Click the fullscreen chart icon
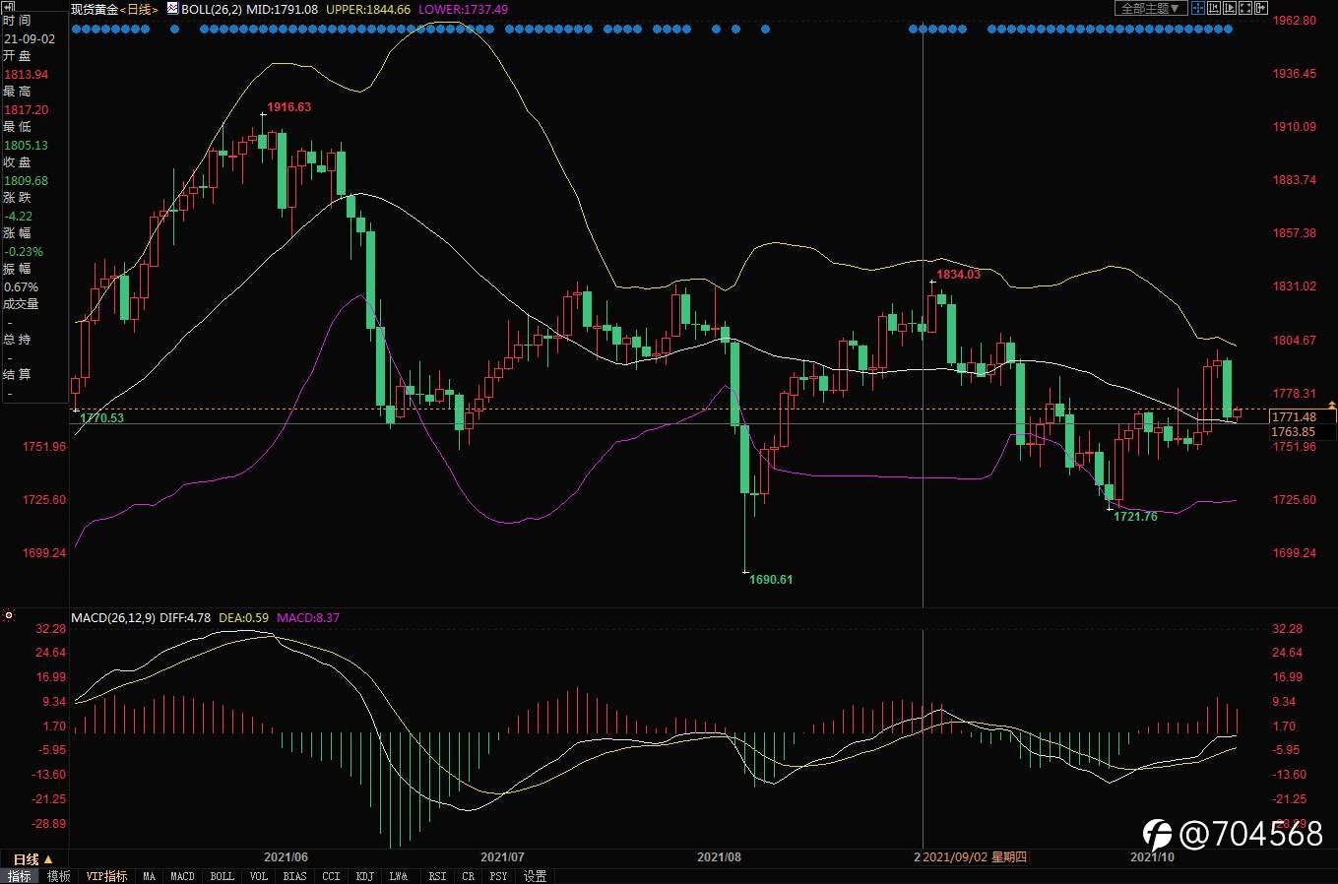The image size is (1338, 884). pos(1245,8)
